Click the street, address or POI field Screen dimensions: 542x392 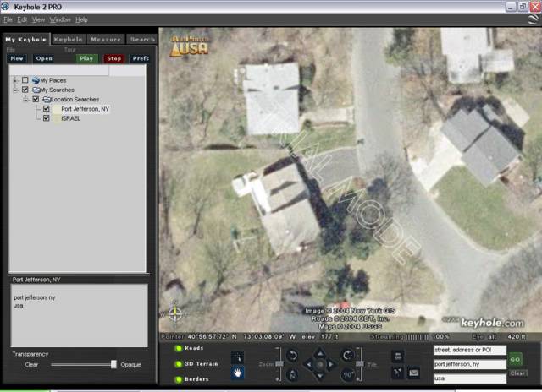click(x=470, y=350)
